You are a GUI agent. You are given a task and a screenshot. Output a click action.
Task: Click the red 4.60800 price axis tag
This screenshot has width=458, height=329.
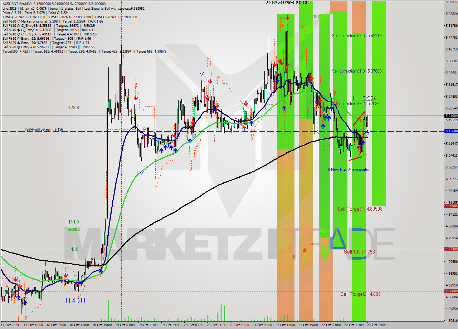tap(451, 291)
